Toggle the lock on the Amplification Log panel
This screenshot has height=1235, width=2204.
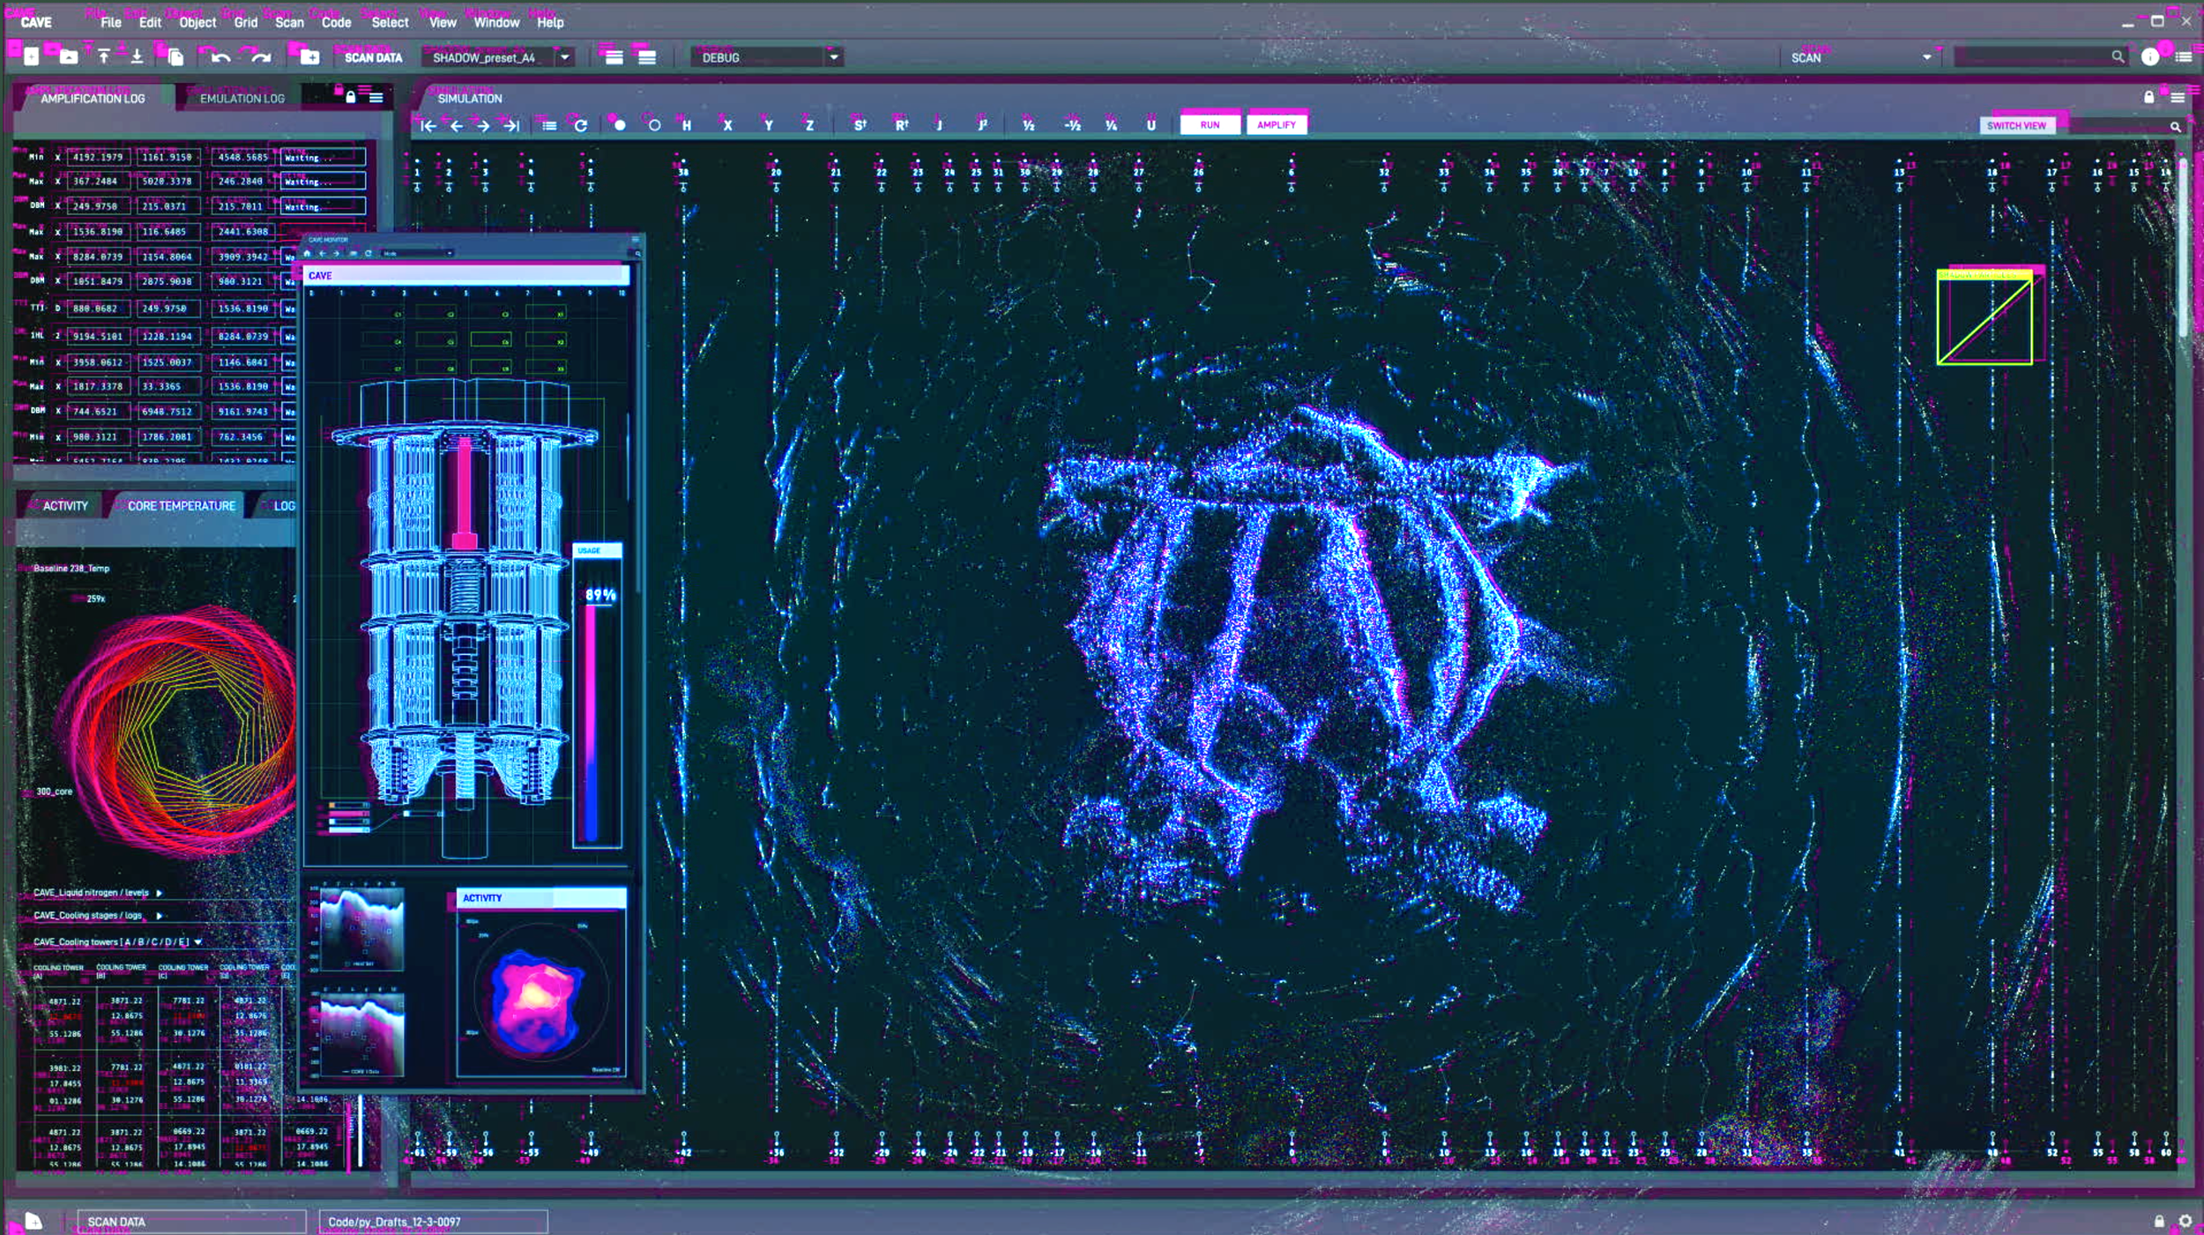353,95
